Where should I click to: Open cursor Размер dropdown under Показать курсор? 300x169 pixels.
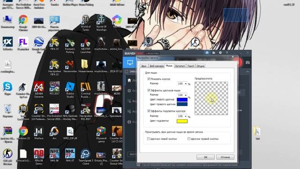pos(182,84)
